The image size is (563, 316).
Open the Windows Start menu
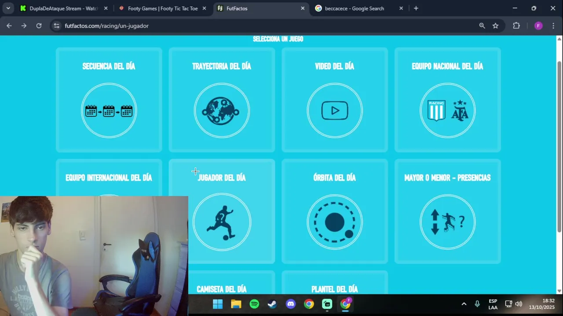coord(218,304)
